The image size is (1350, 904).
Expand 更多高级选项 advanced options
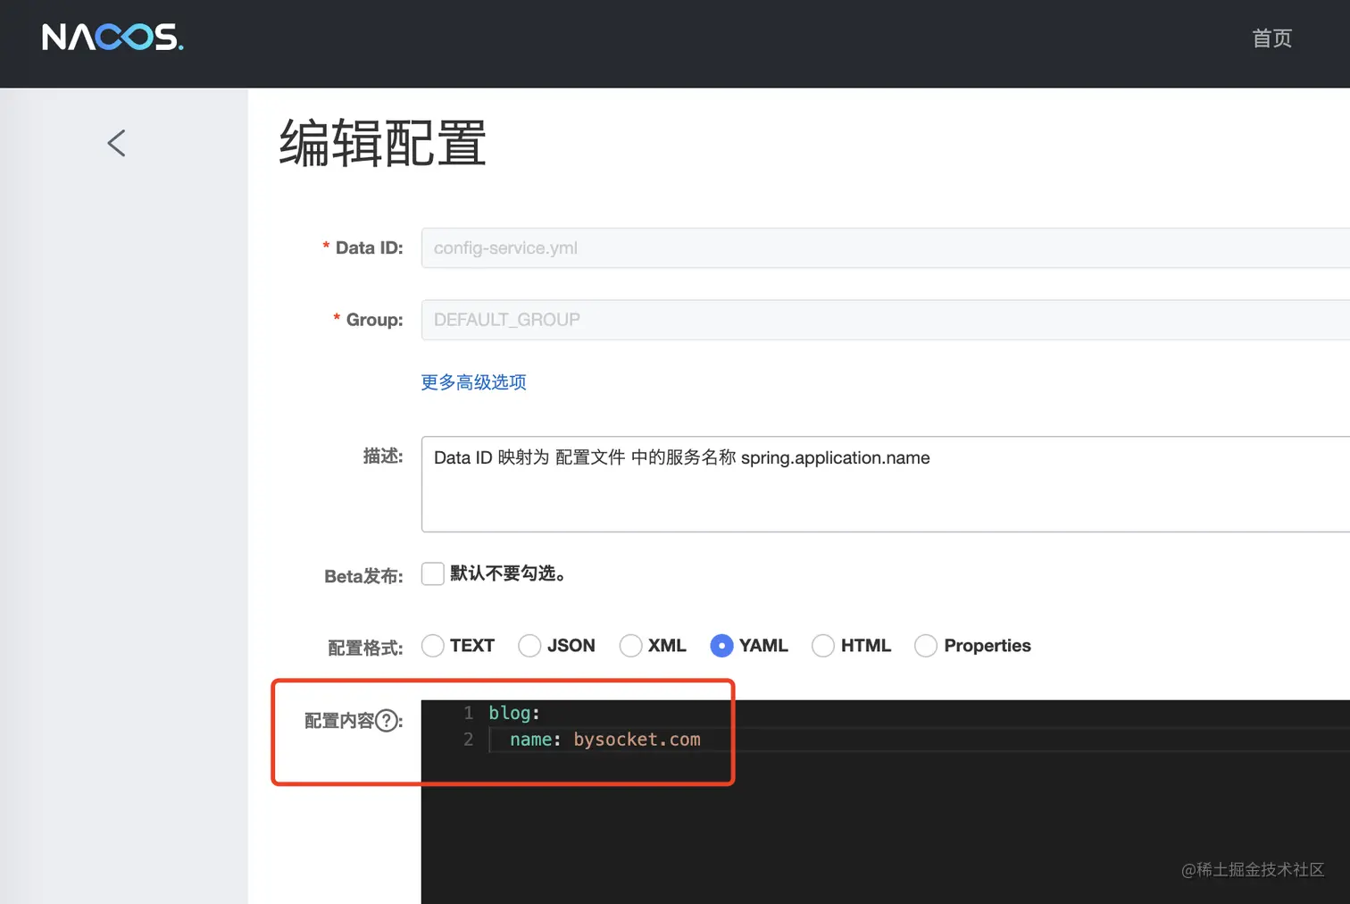click(473, 382)
